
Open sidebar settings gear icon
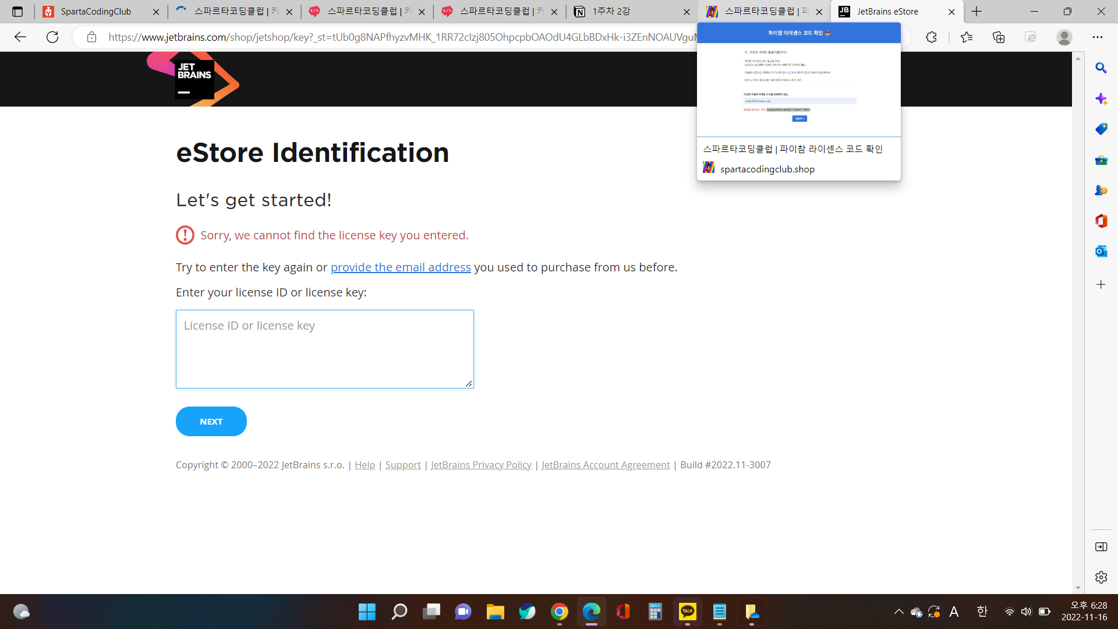[1101, 577]
